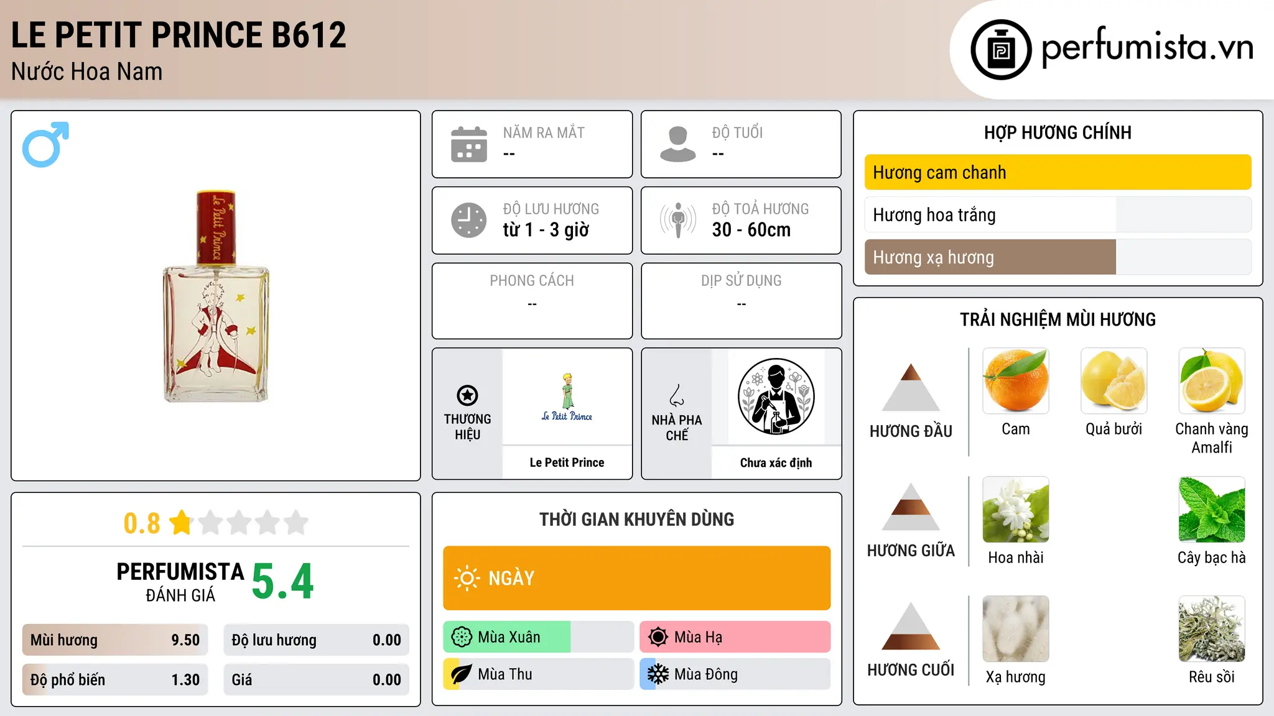Click the TRẢI NGHIỆM MÙI HƯƠNG heading
The width and height of the screenshot is (1274, 716).
click(1058, 319)
